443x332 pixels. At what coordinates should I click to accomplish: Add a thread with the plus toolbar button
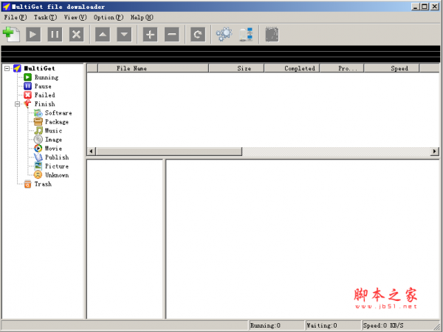click(150, 35)
